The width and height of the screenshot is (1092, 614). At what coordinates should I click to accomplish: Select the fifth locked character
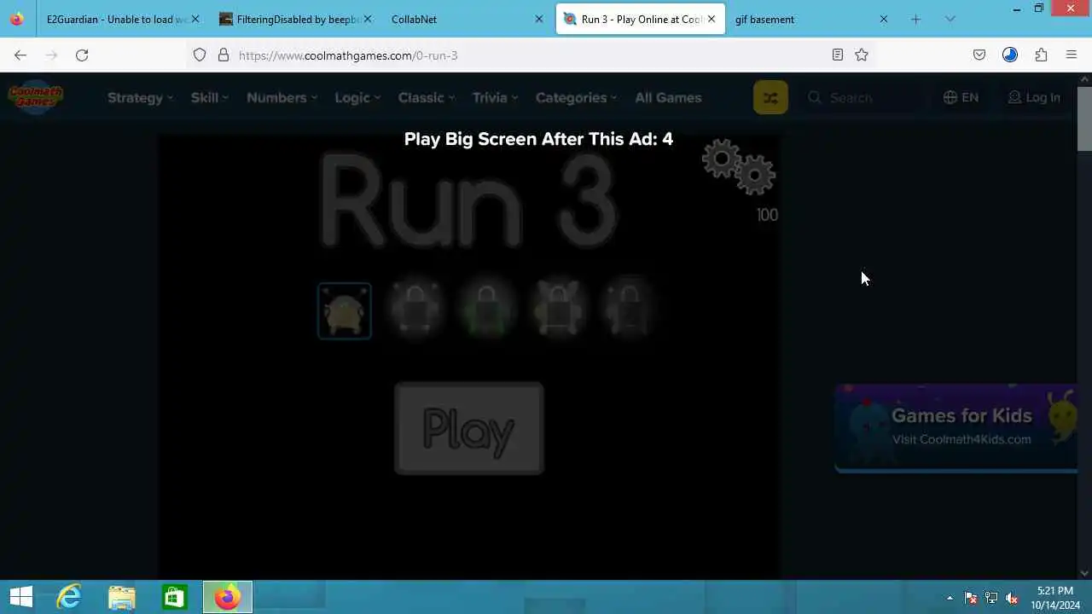629,310
